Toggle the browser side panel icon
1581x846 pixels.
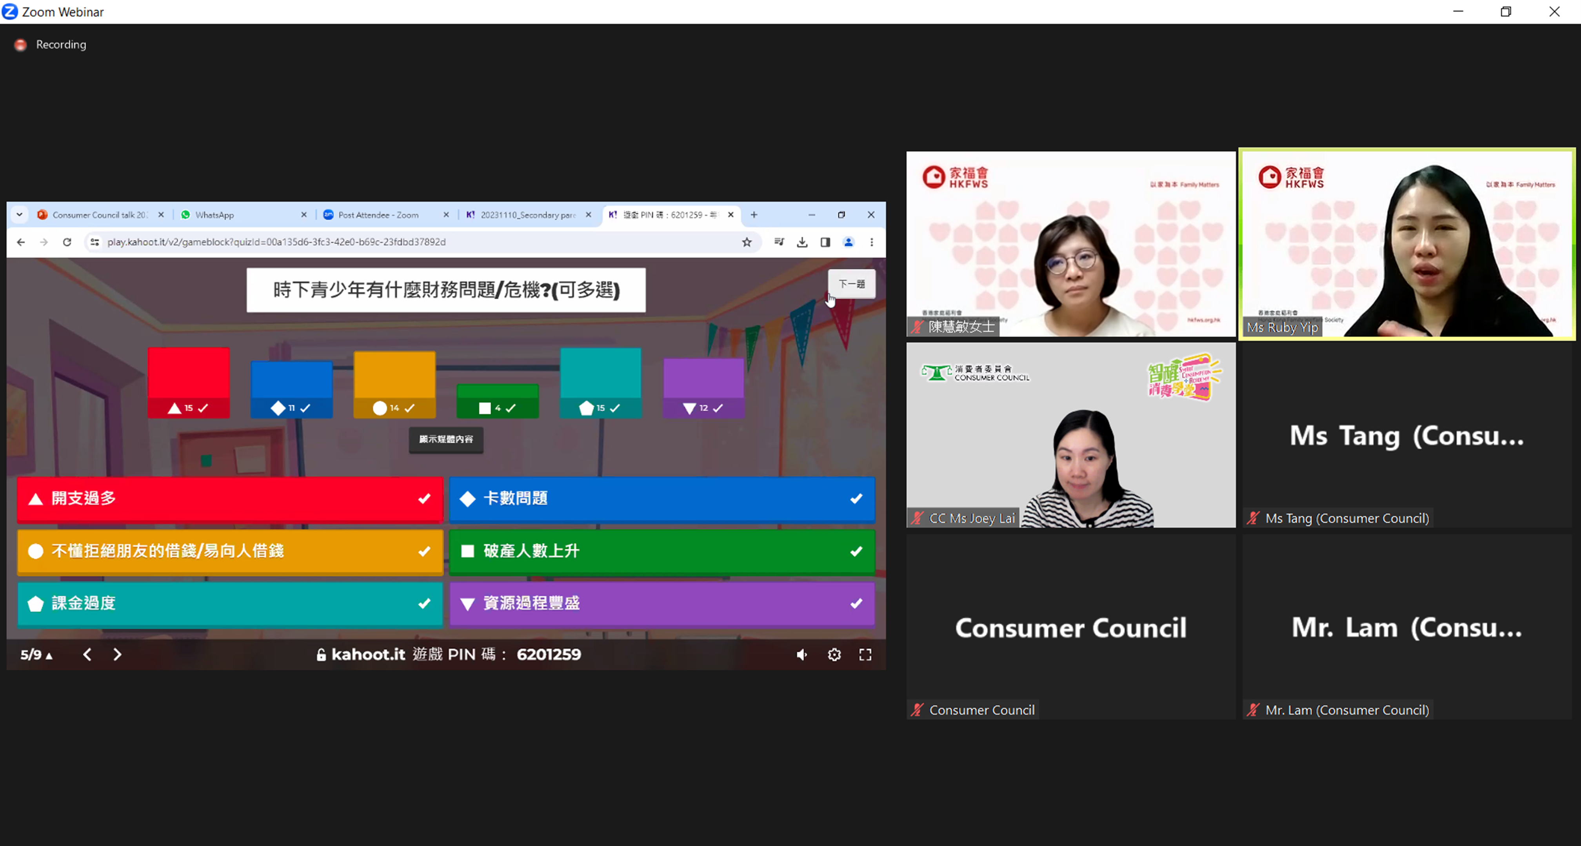[825, 242]
